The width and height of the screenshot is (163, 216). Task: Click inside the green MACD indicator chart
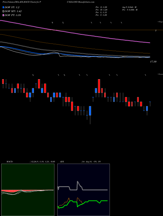[x=28, y=190]
